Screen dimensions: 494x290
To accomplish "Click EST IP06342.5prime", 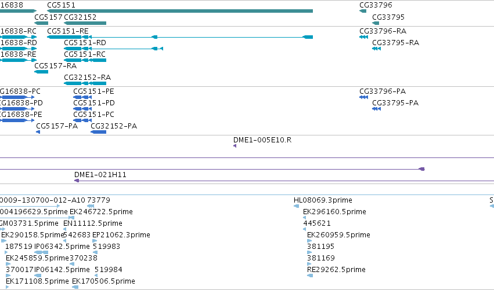I will click(62, 247).
